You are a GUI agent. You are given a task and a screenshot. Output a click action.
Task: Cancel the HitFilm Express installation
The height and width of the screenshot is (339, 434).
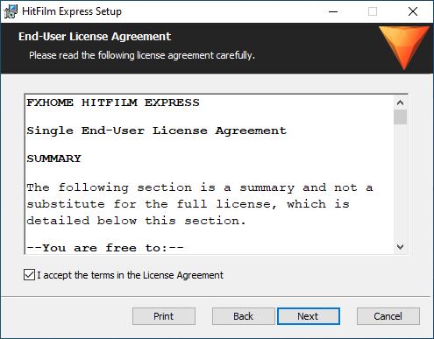click(388, 316)
